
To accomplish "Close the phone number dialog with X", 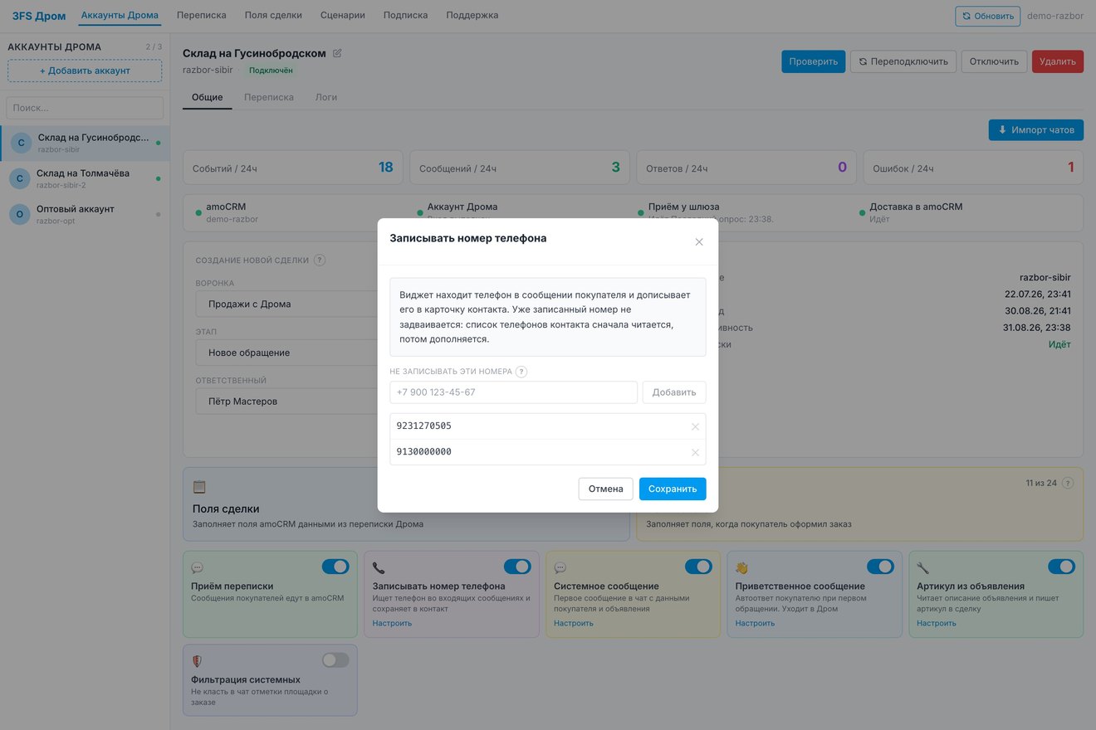I will tap(699, 242).
